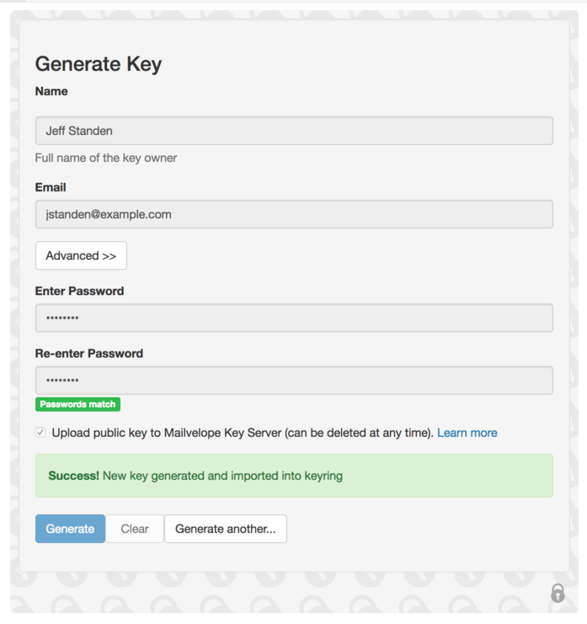The image size is (587, 624).
Task: Click the Upload public key label text
Action: (x=243, y=433)
